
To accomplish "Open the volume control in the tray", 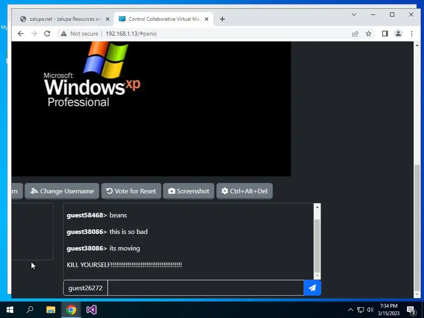I will click(370, 310).
